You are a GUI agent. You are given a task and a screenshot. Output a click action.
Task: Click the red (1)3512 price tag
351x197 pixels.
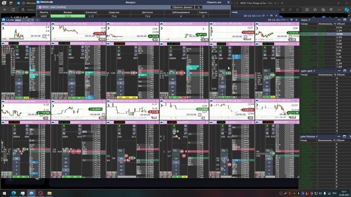coord(99,34)
